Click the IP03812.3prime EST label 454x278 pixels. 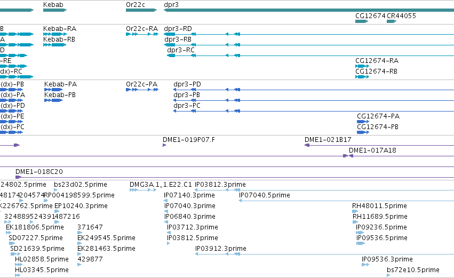coord(220,185)
